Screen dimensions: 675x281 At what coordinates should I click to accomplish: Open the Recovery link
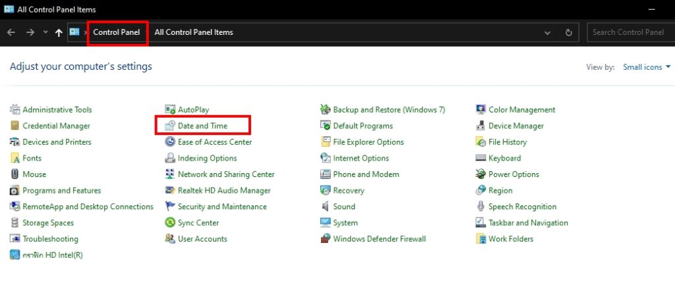tap(349, 190)
